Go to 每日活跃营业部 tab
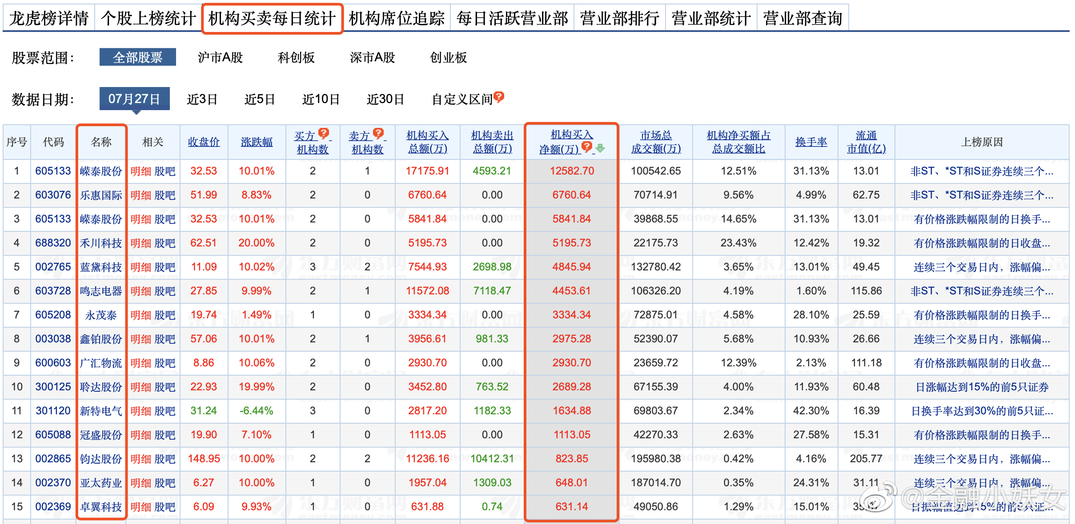 (512, 18)
